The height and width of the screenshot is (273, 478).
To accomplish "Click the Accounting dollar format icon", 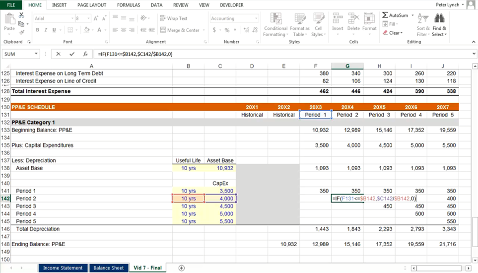I will click(x=214, y=30).
